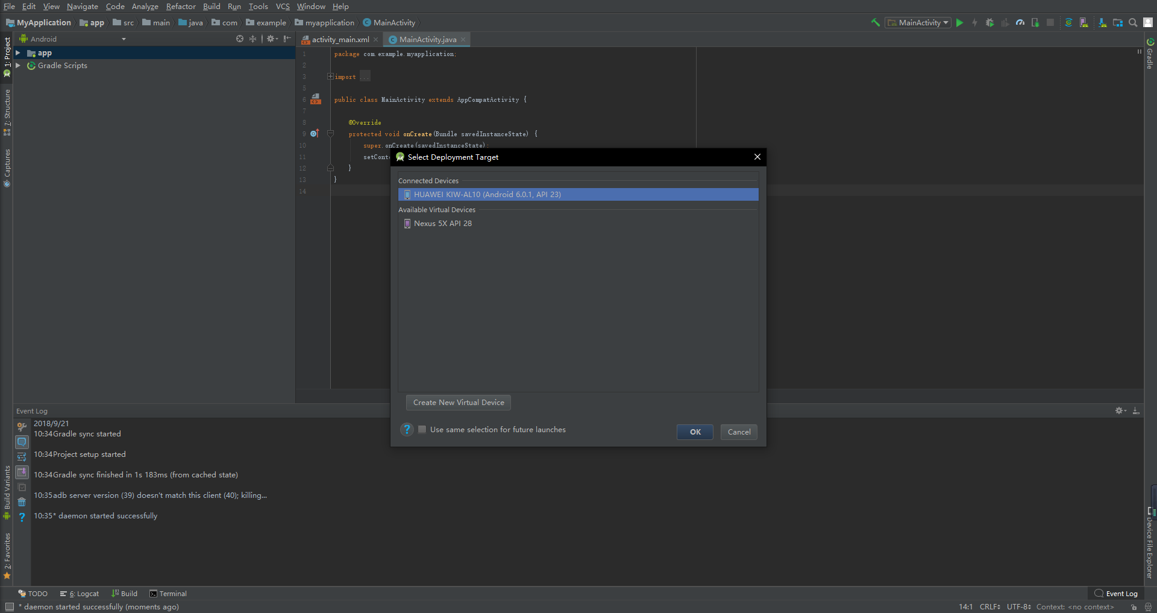This screenshot has height=613, width=1157.
Task: Hide the Event Log panel with hide icon
Action: [1136, 410]
